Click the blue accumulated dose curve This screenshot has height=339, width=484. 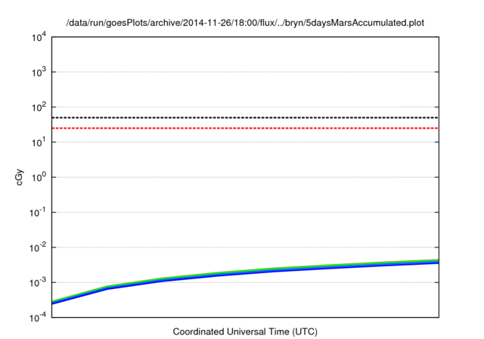pos(245,272)
